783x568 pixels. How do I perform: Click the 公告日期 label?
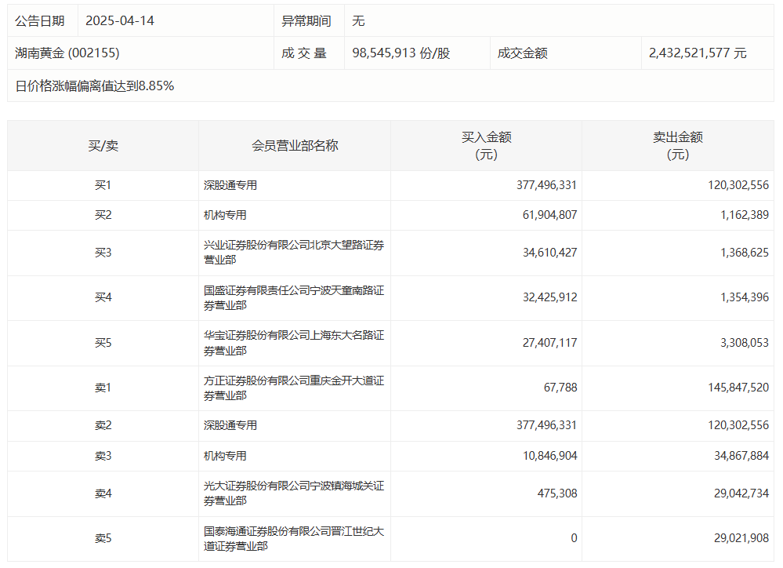[x=40, y=21]
